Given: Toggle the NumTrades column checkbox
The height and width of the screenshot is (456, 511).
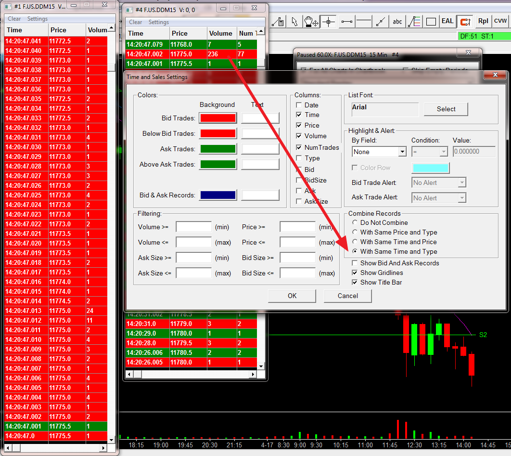Looking at the screenshot, I should tap(299, 147).
